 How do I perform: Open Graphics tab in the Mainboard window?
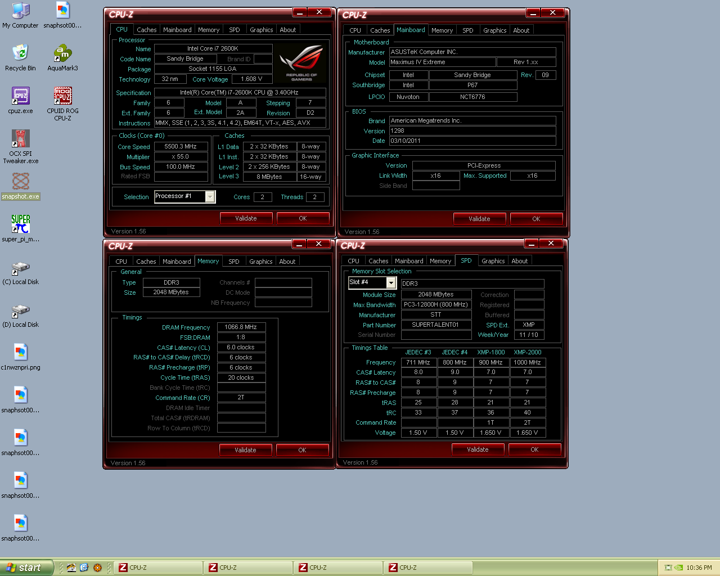[494, 30]
